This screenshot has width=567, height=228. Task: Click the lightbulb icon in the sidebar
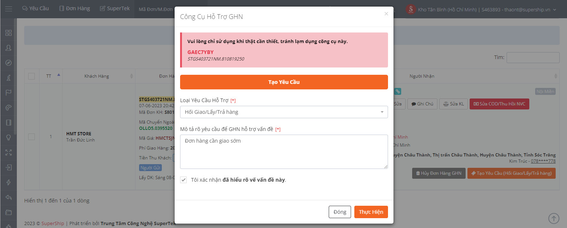tap(8, 138)
